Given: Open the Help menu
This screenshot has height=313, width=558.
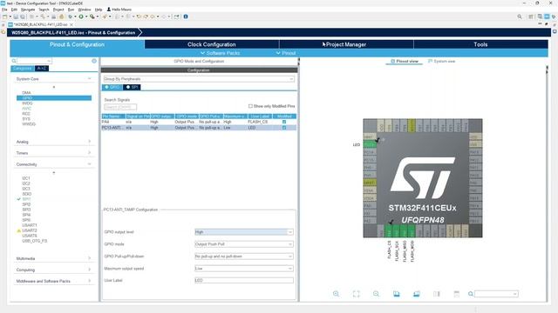Looking at the screenshot, I should pyautogui.click(x=99, y=10).
